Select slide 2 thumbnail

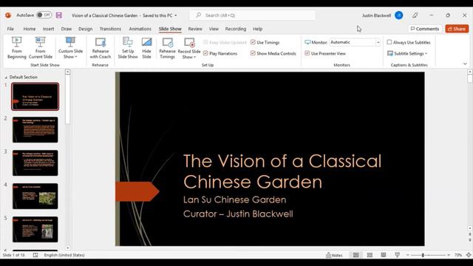pyautogui.click(x=35, y=130)
